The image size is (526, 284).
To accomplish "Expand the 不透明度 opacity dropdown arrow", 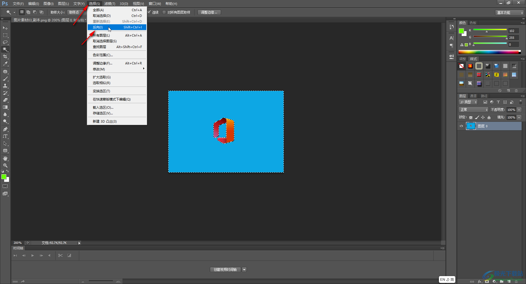I will click(519, 110).
